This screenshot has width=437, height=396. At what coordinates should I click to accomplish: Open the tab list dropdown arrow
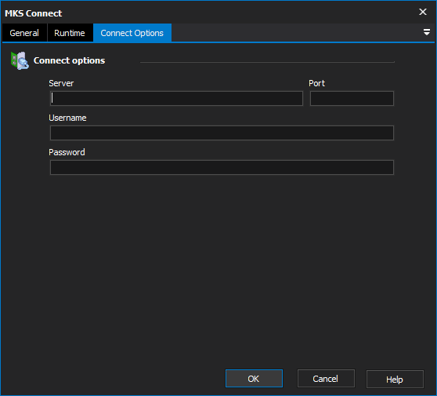[x=426, y=32]
